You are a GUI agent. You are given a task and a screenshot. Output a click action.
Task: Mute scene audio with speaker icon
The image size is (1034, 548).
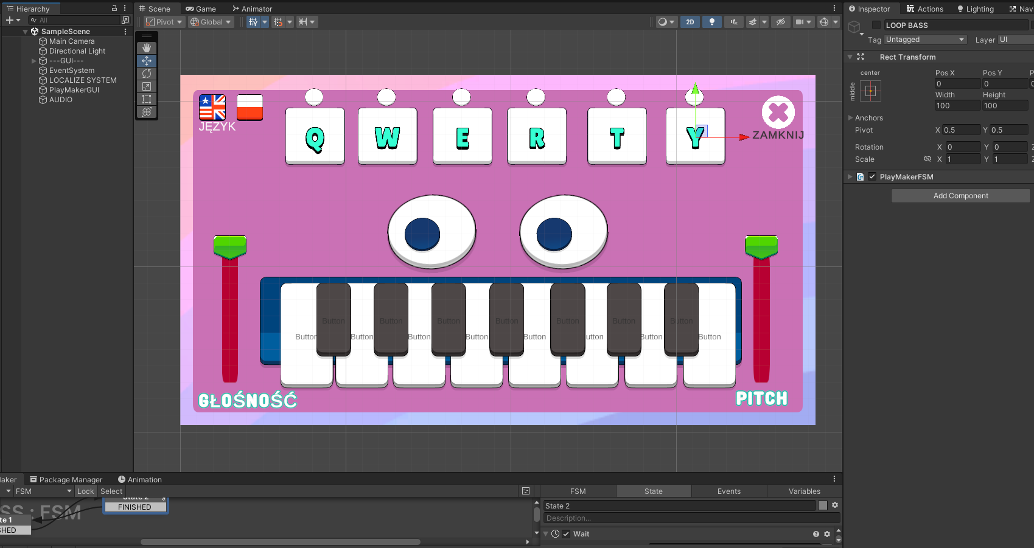coord(734,22)
